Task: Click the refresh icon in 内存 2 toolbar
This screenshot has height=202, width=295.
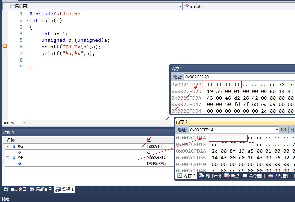Action: [x=283, y=129]
